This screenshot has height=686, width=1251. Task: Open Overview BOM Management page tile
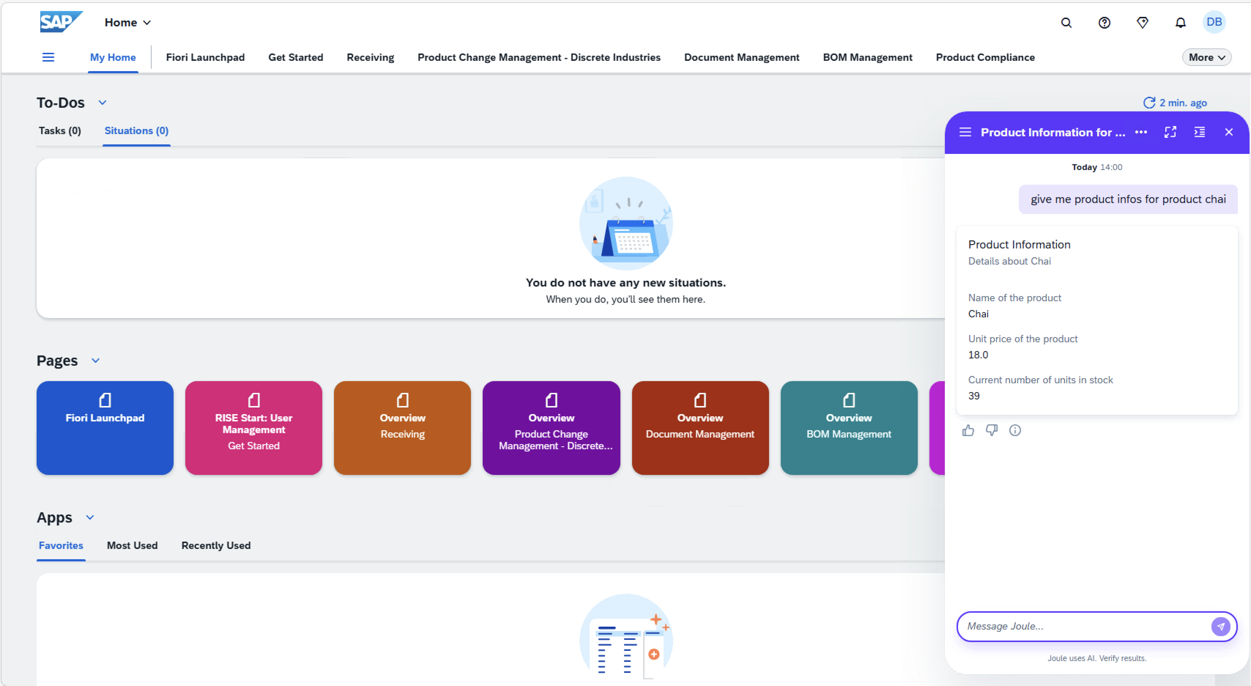849,428
